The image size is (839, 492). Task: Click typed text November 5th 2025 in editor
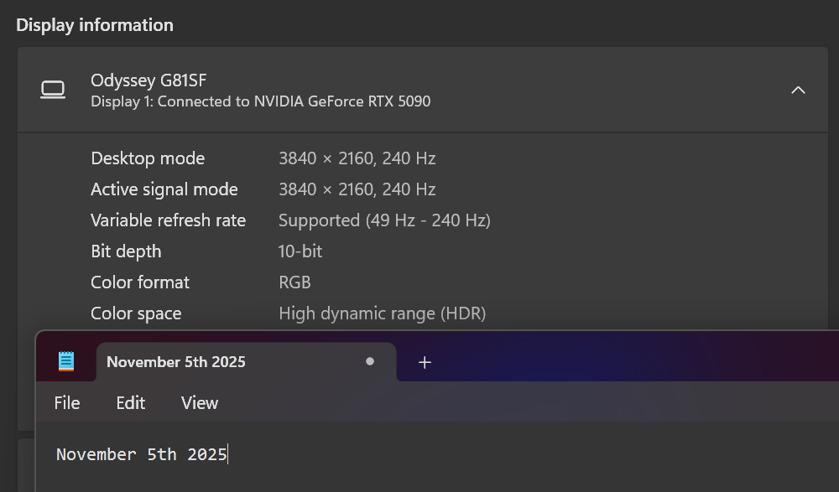[142, 454]
